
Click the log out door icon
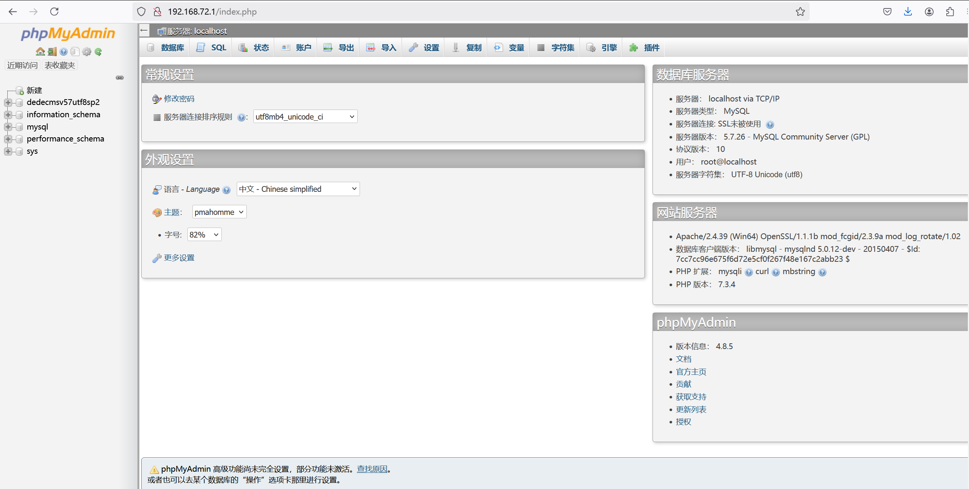52,52
